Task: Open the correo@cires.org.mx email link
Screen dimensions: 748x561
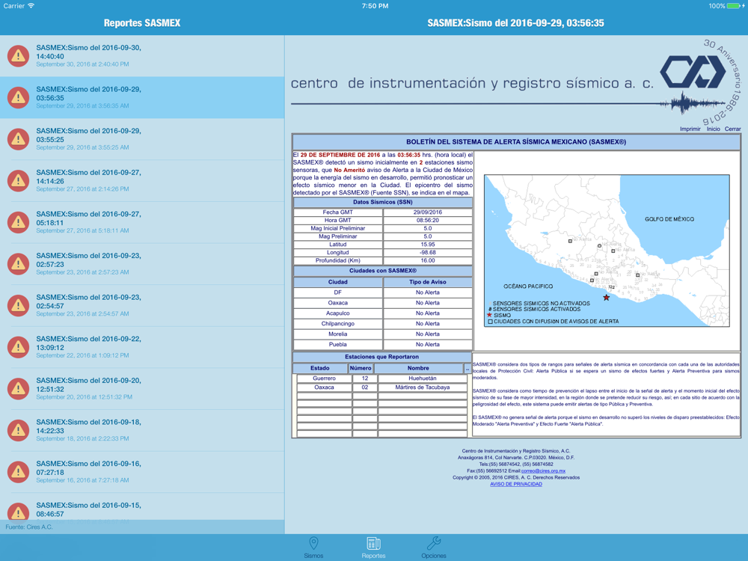Action: click(543, 470)
